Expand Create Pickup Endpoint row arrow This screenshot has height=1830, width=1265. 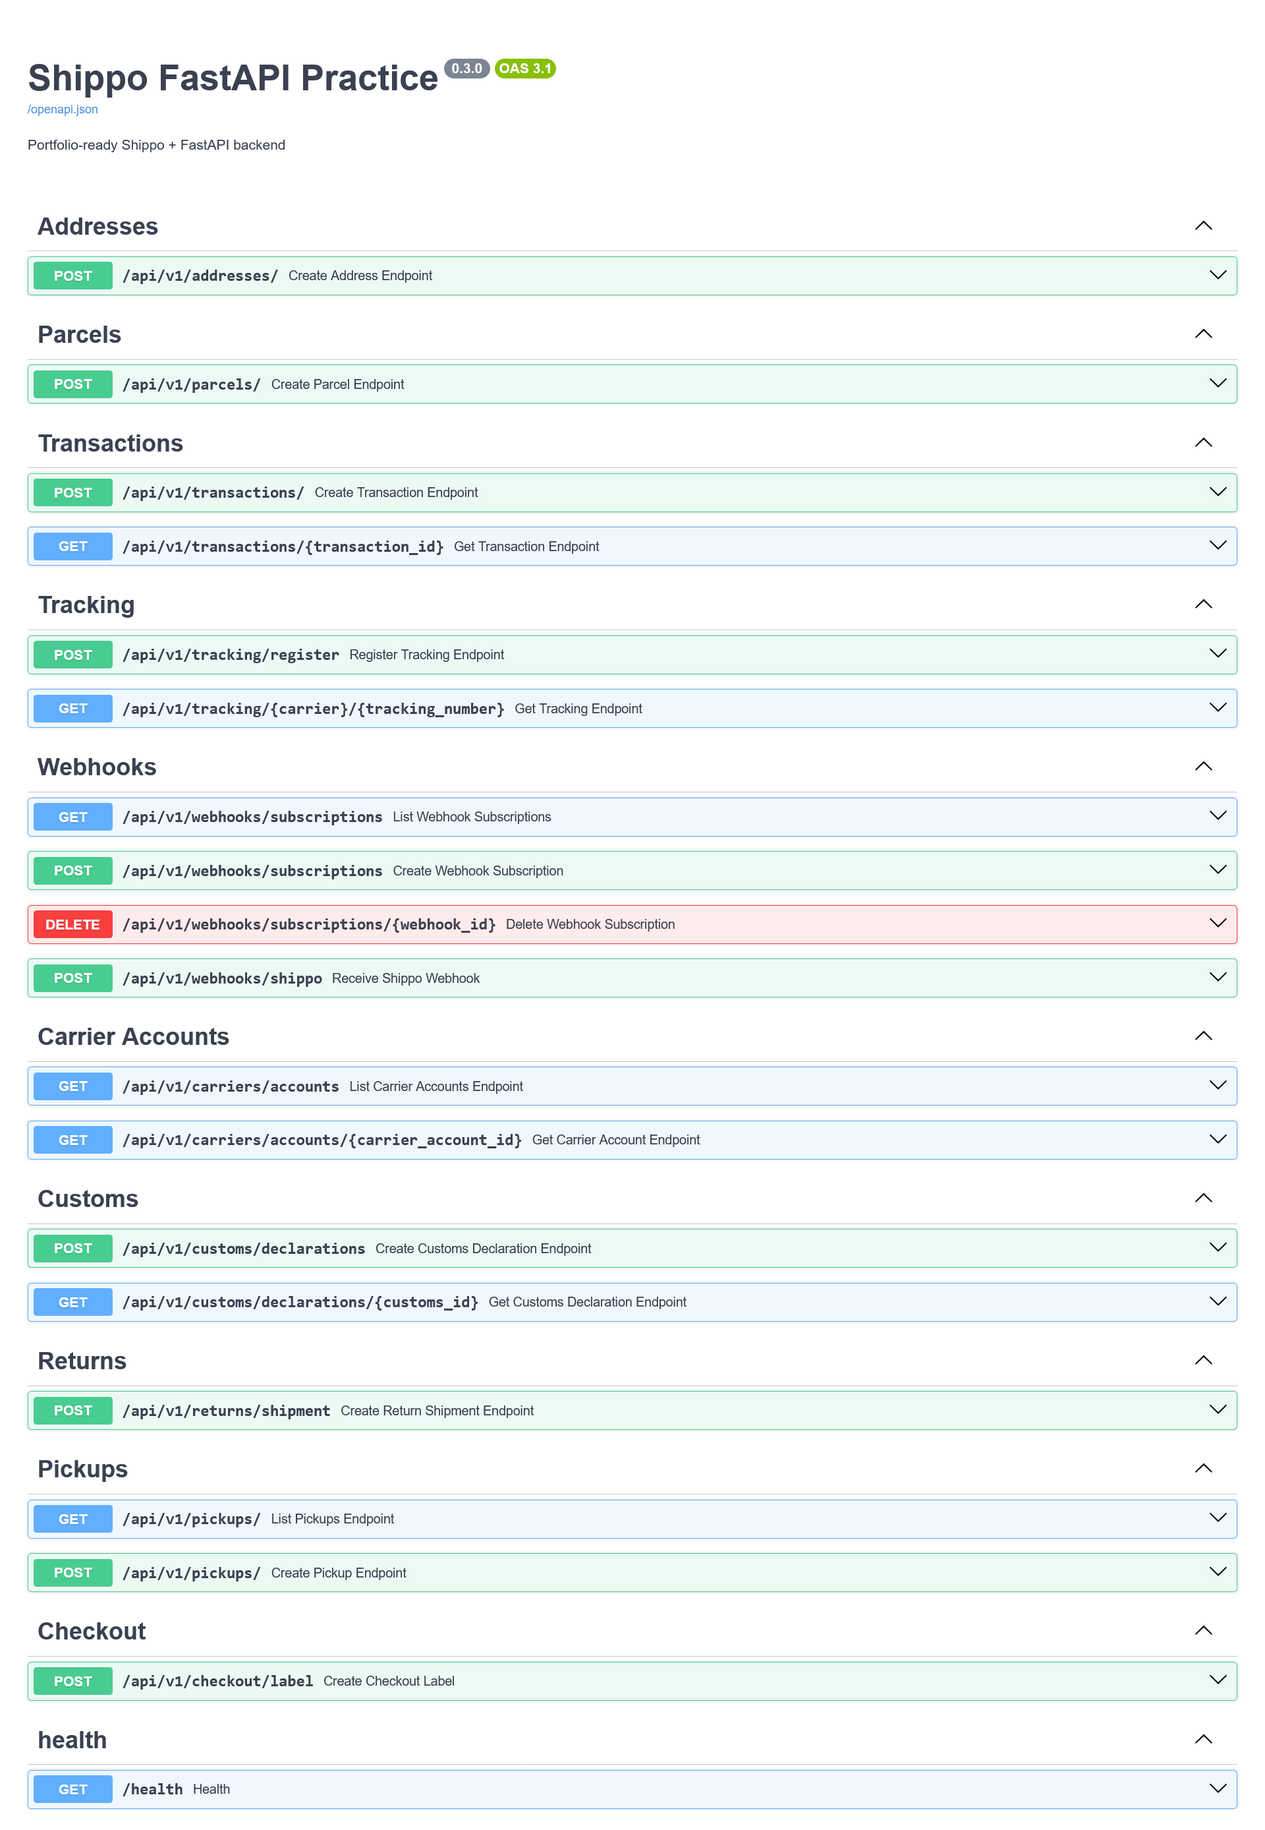(x=1218, y=1572)
